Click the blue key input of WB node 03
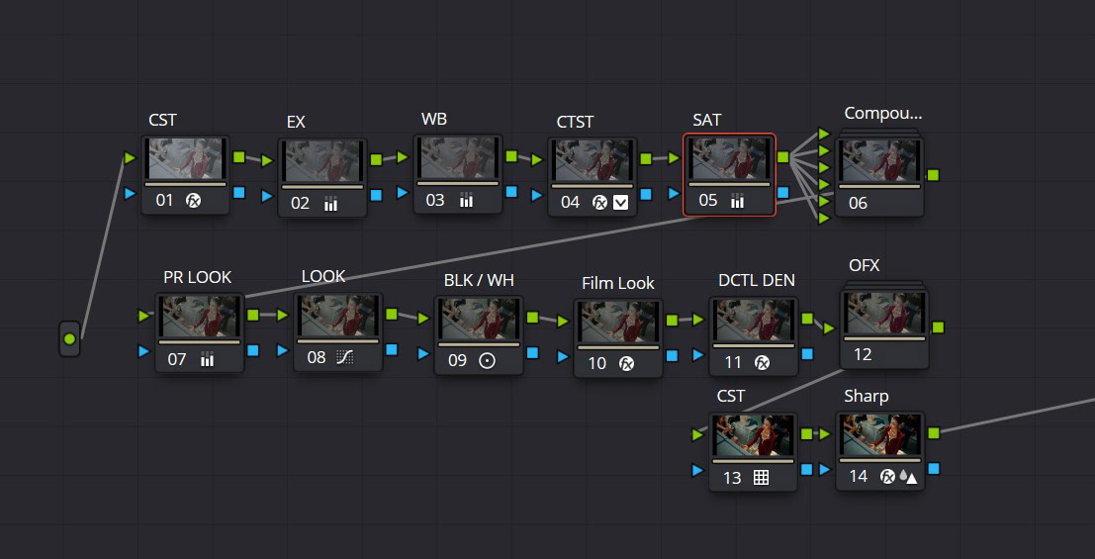1095x559 pixels. click(x=403, y=192)
